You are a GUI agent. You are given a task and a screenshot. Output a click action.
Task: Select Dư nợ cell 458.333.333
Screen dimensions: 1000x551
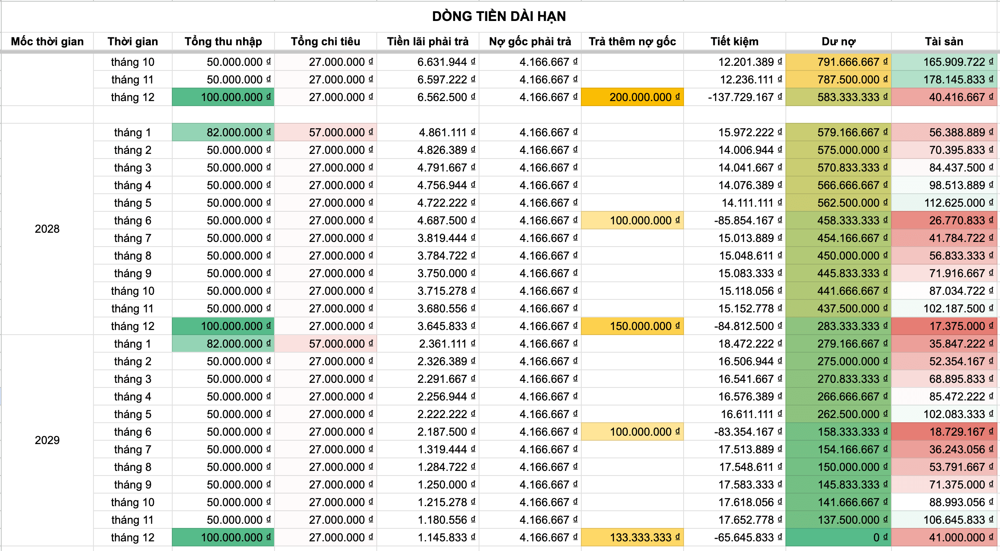coord(839,221)
